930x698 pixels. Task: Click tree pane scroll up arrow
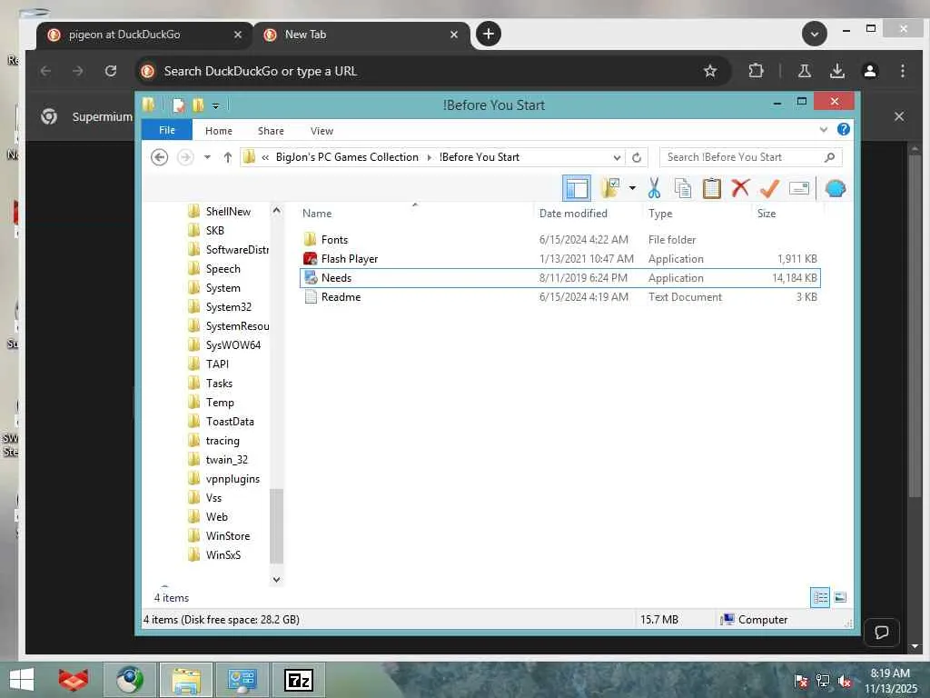(276, 211)
